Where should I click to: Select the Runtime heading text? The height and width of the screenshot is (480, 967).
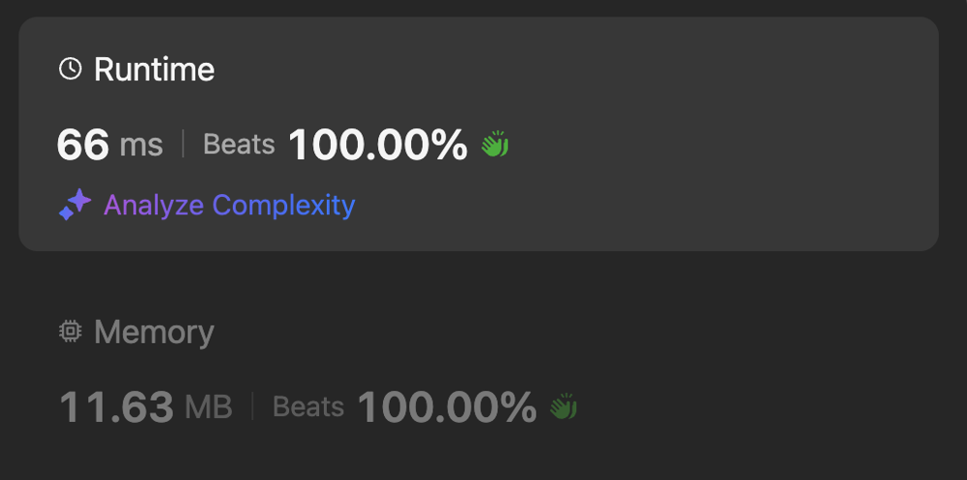154,69
